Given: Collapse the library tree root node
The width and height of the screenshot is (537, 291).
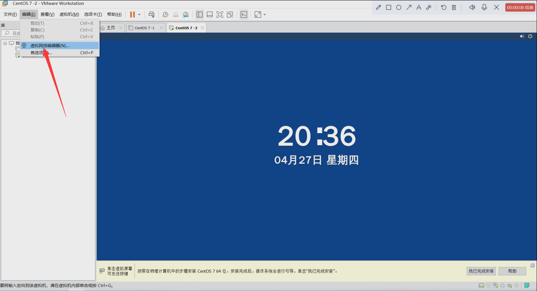Looking at the screenshot, I should coord(5,43).
